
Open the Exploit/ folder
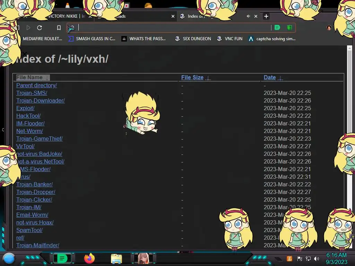(x=25, y=108)
